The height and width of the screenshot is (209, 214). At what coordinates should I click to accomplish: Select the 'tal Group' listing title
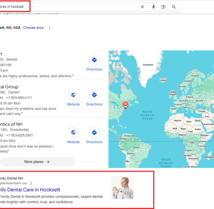tap(9, 87)
